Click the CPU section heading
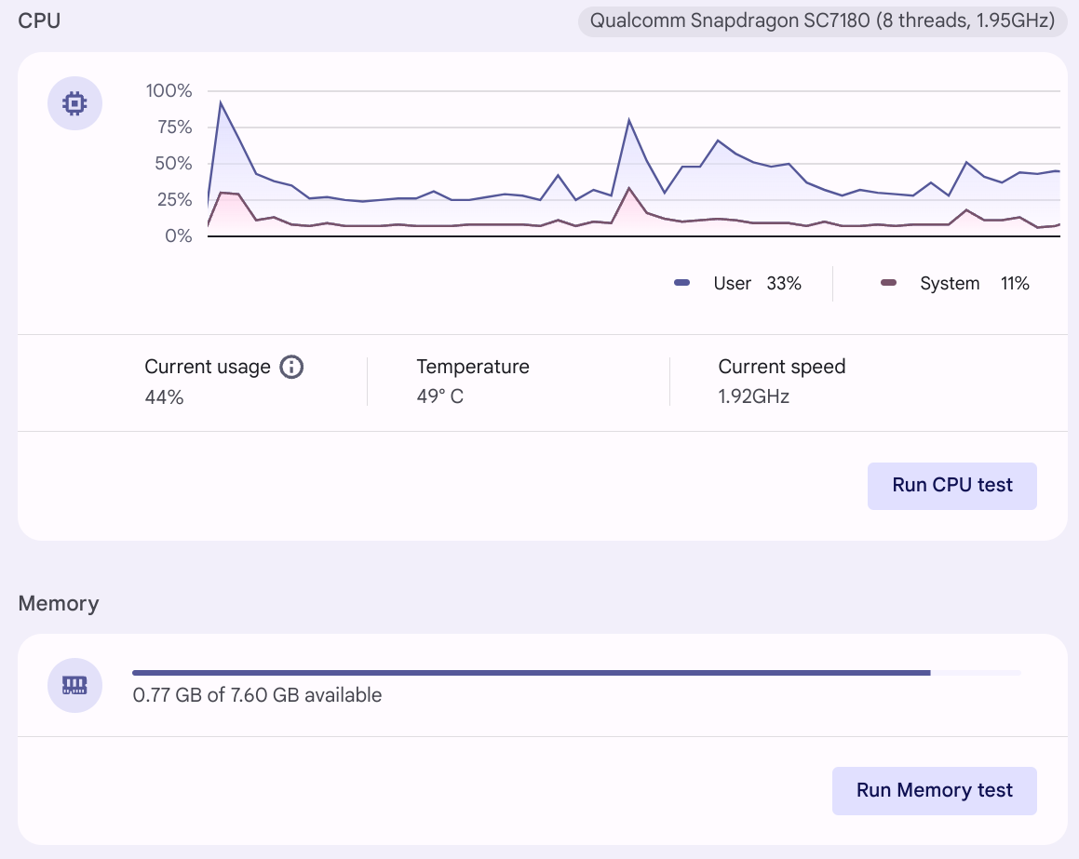 click(40, 20)
